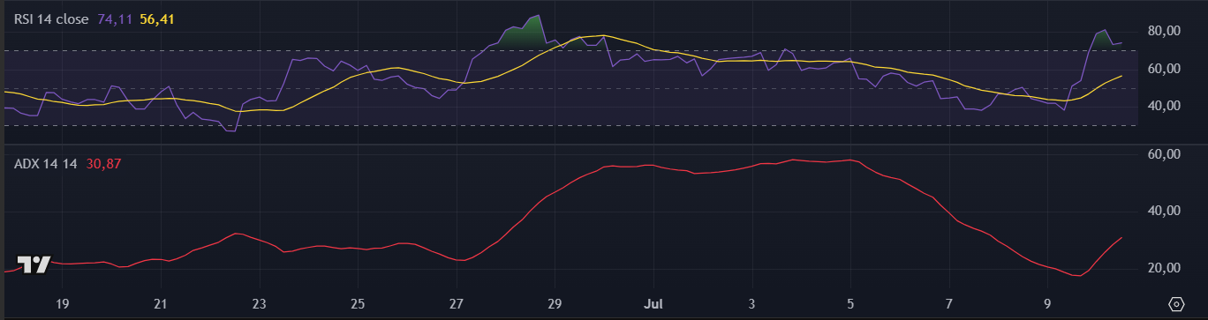Click the RSI moving average value 56,41

click(157, 19)
